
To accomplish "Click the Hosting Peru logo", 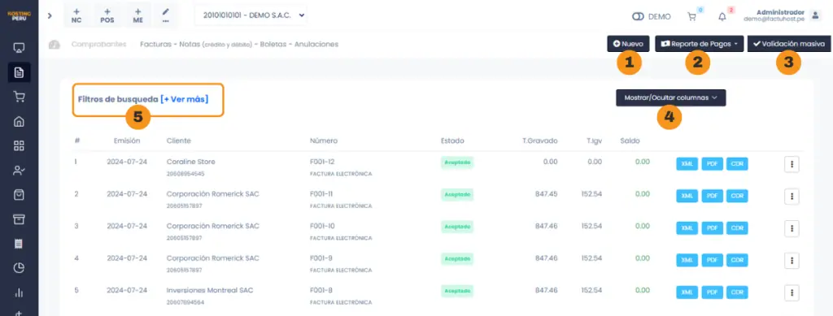I will pyautogui.click(x=19, y=16).
